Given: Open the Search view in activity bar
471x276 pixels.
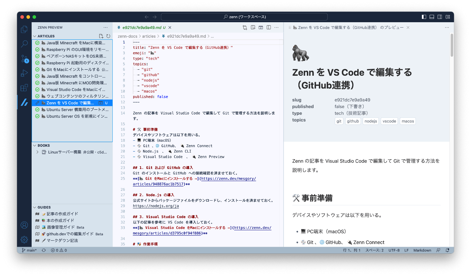Looking at the screenshot, I should (24, 44).
